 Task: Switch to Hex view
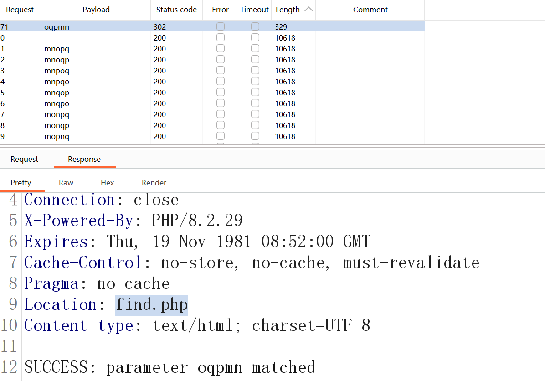click(108, 183)
